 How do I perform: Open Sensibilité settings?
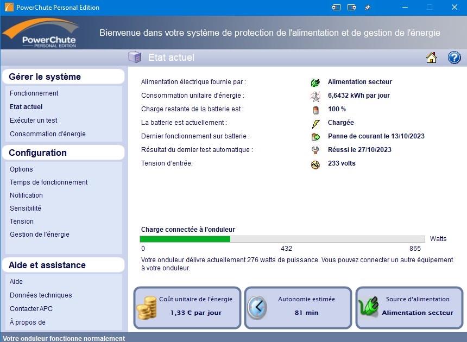click(x=26, y=208)
